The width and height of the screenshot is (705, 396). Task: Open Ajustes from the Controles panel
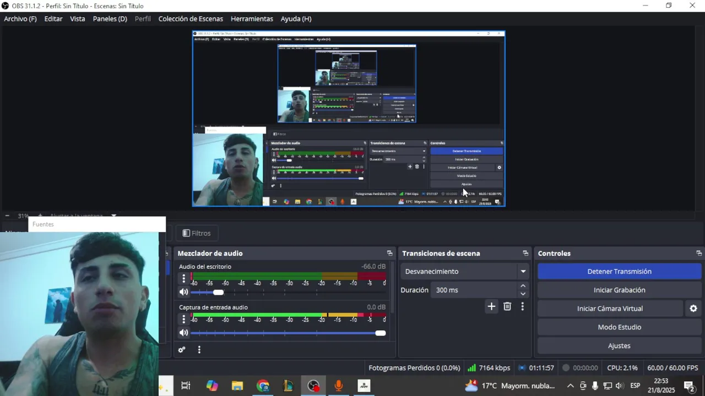coord(620,346)
